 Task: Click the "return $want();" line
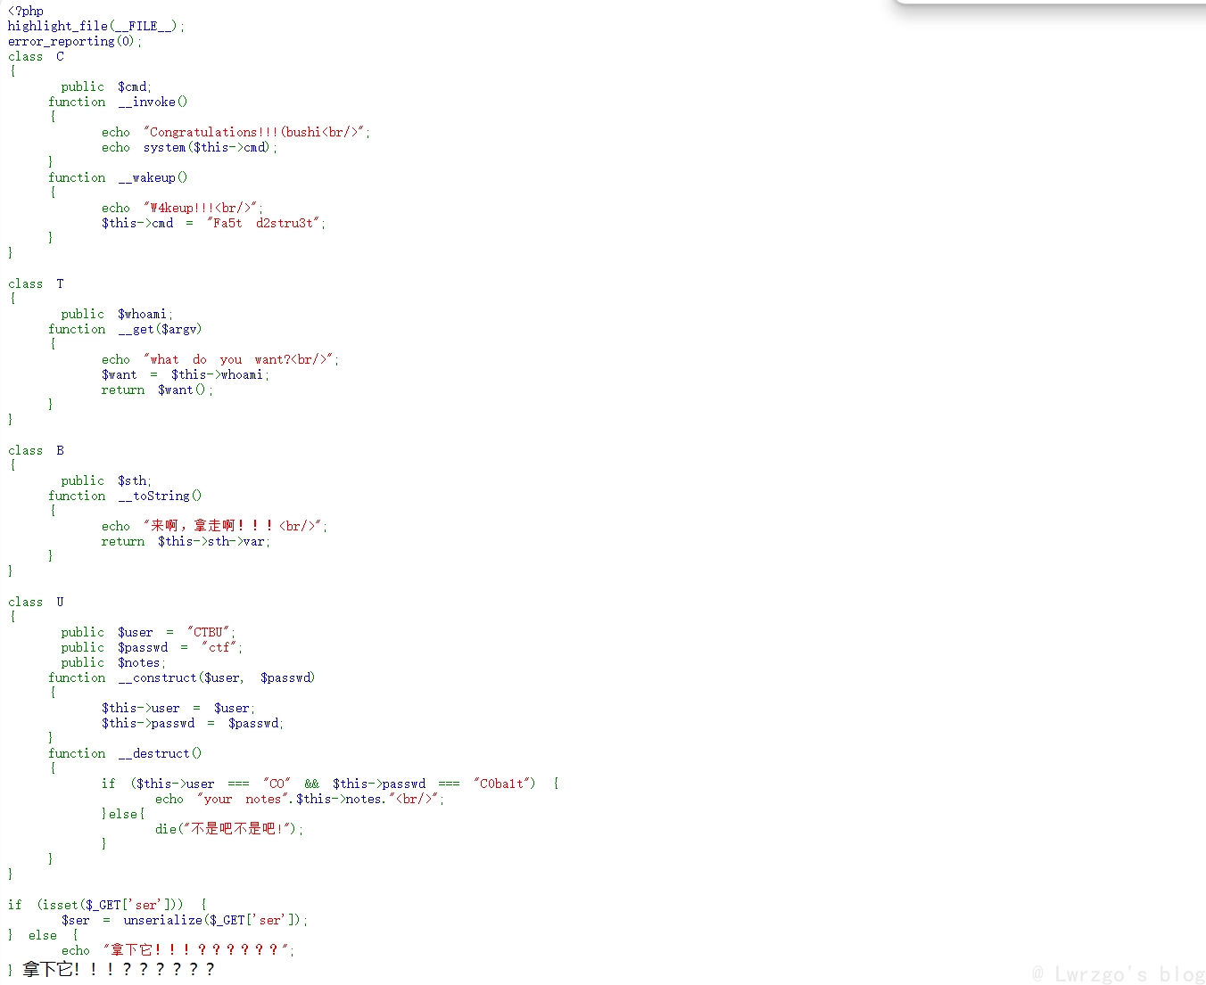click(x=157, y=390)
